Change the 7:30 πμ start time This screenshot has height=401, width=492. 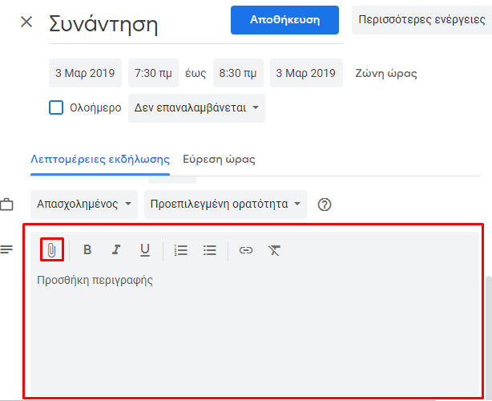153,73
